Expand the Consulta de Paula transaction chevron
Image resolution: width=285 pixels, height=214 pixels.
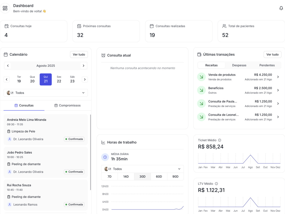click(278, 104)
